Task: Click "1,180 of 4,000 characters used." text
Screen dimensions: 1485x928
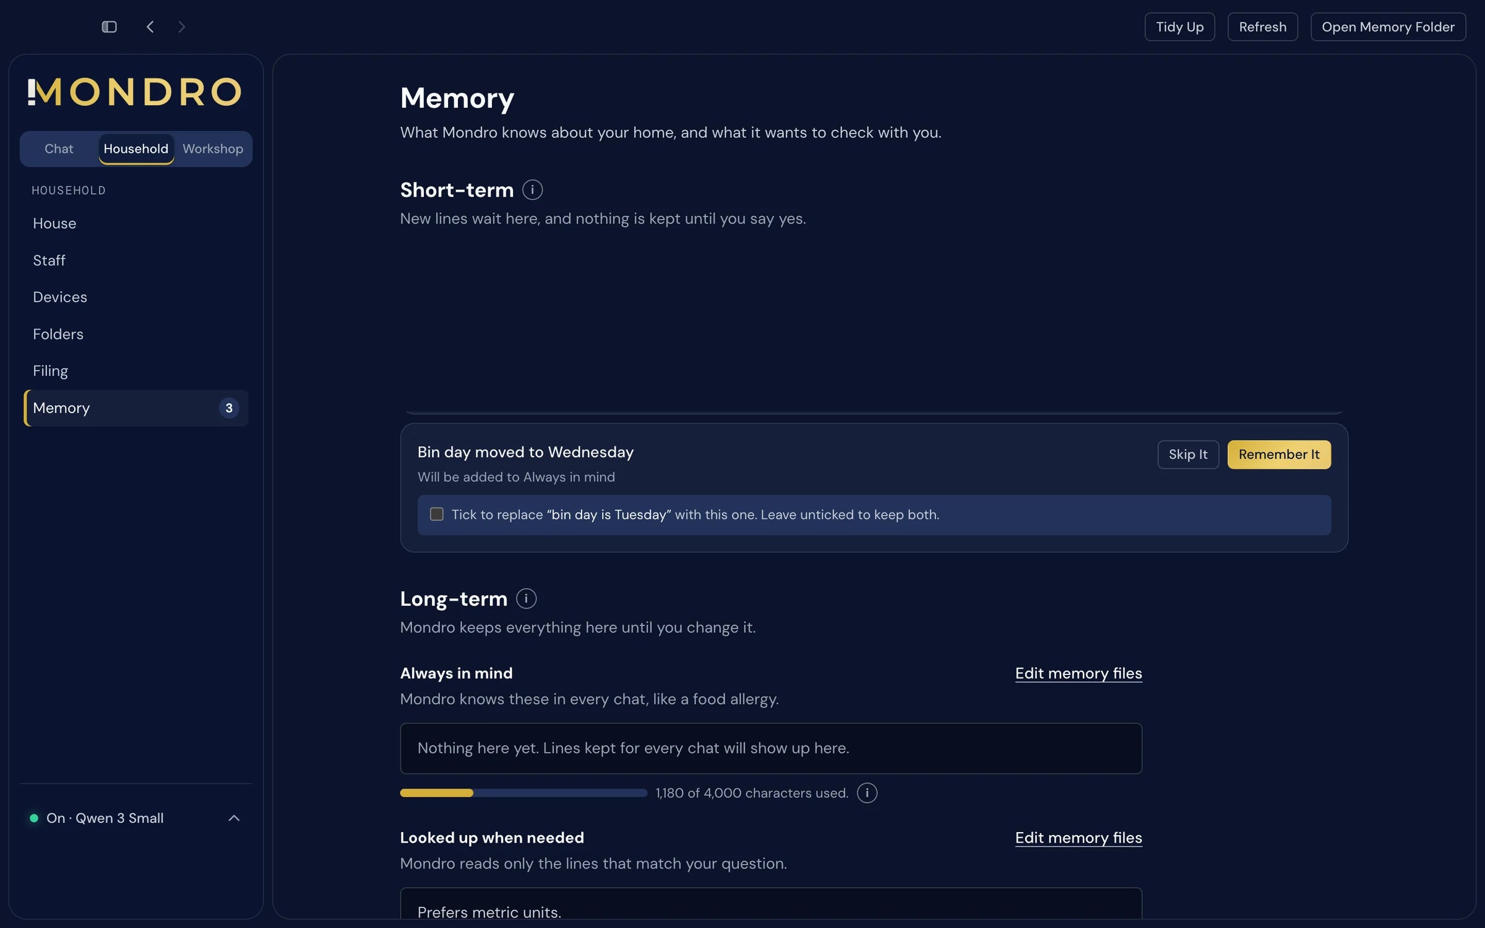Action: (752, 793)
